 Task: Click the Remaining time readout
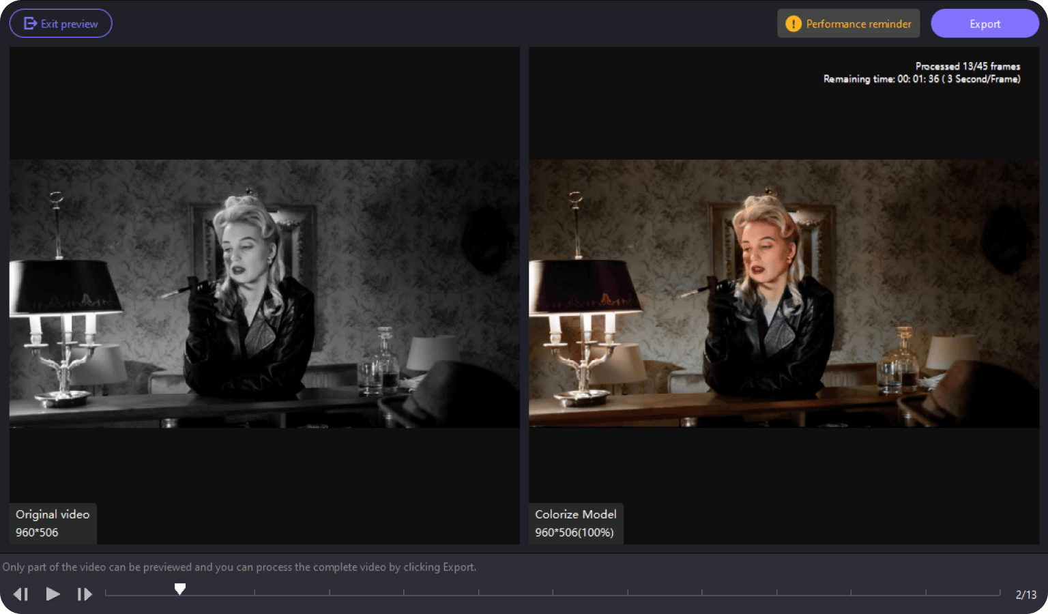[x=921, y=79]
